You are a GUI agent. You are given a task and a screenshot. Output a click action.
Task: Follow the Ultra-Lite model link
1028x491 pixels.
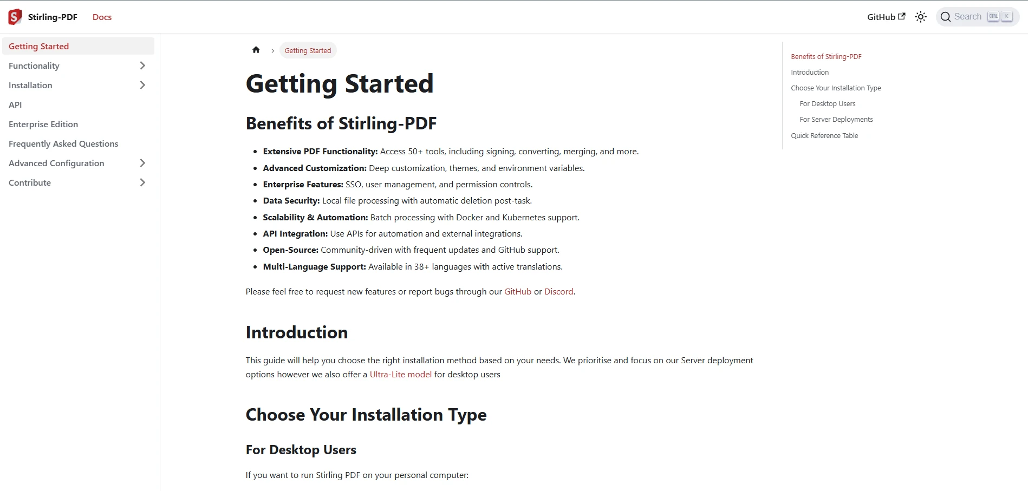pyautogui.click(x=400, y=374)
